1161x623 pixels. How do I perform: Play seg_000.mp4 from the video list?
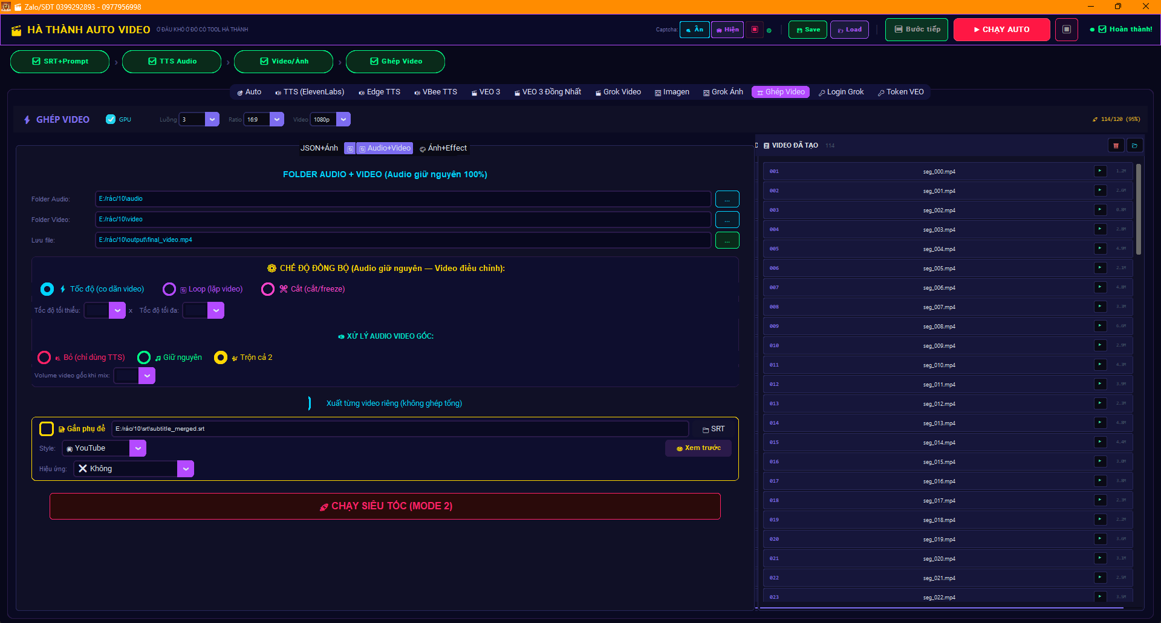pyautogui.click(x=1100, y=171)
